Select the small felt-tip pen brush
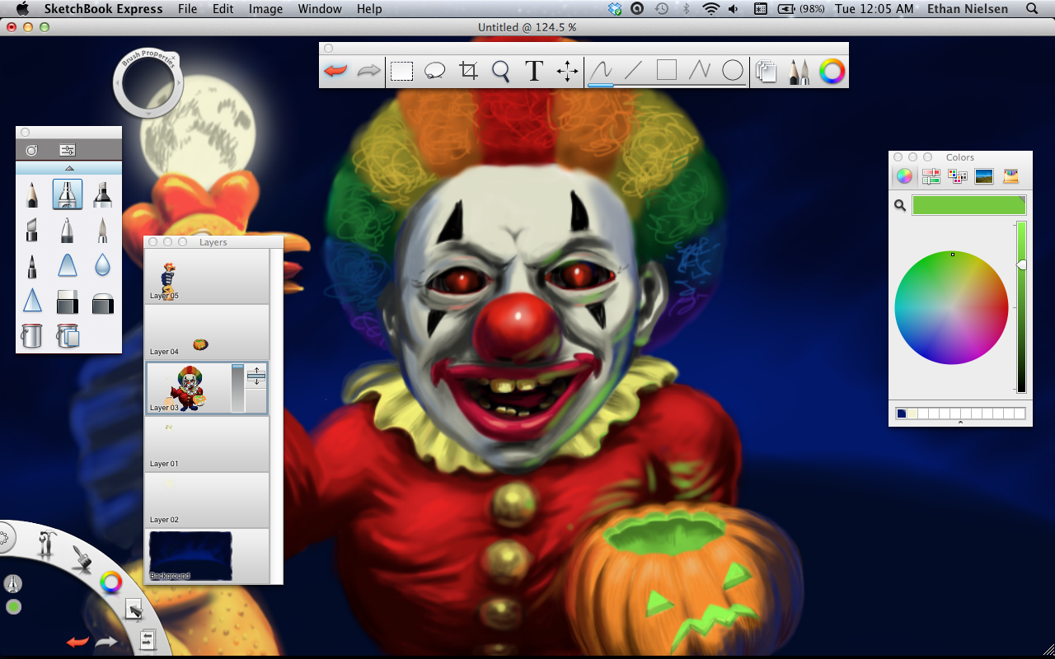Viewport: 1055px width, 659px height. 31,266
